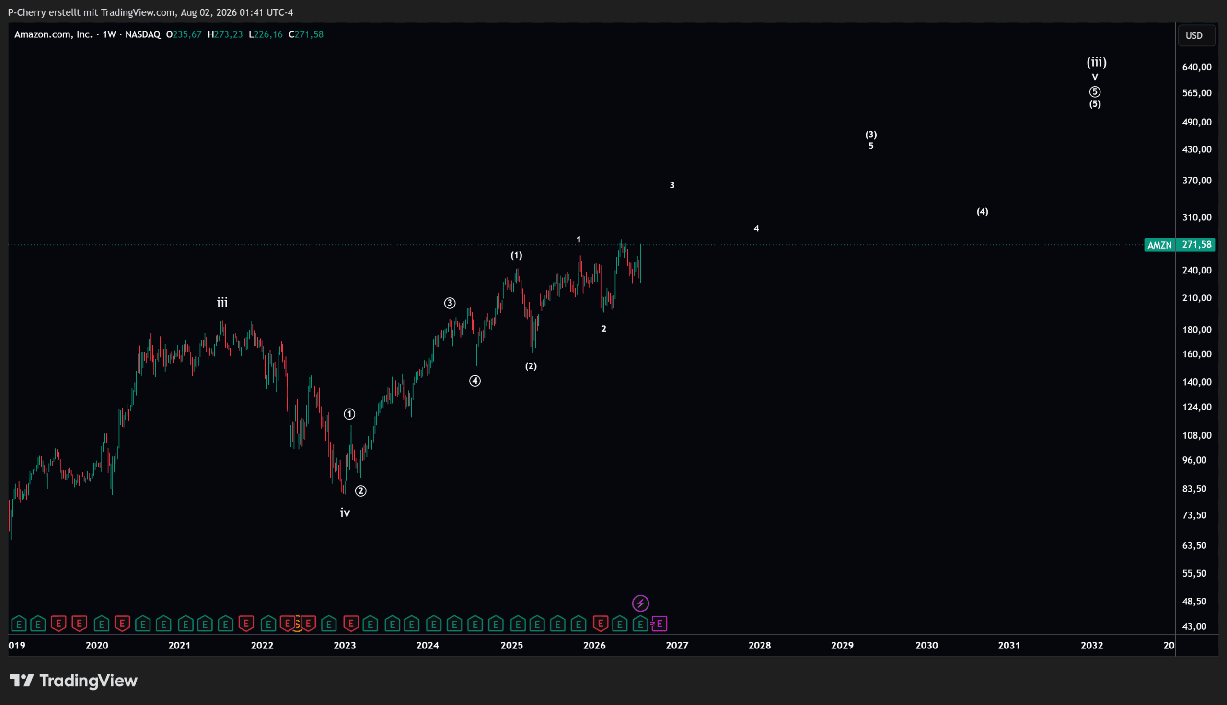Image resolution: width=1227 pixels, height=705 pixels.
Task: Click the only red earnings marker between 2021 and 2022
Action: 246,624
